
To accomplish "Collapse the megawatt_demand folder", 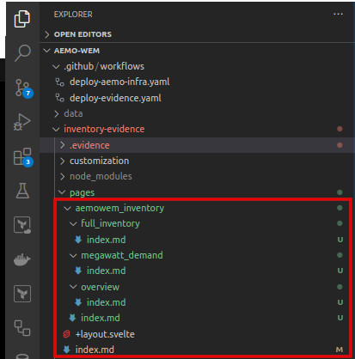I will point(73,255).
